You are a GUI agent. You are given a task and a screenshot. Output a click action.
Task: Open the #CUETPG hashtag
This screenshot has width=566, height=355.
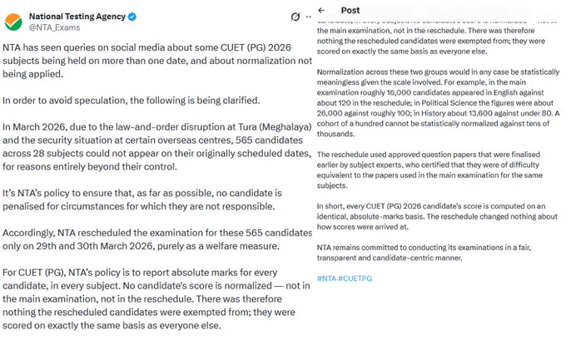(355, 279)
